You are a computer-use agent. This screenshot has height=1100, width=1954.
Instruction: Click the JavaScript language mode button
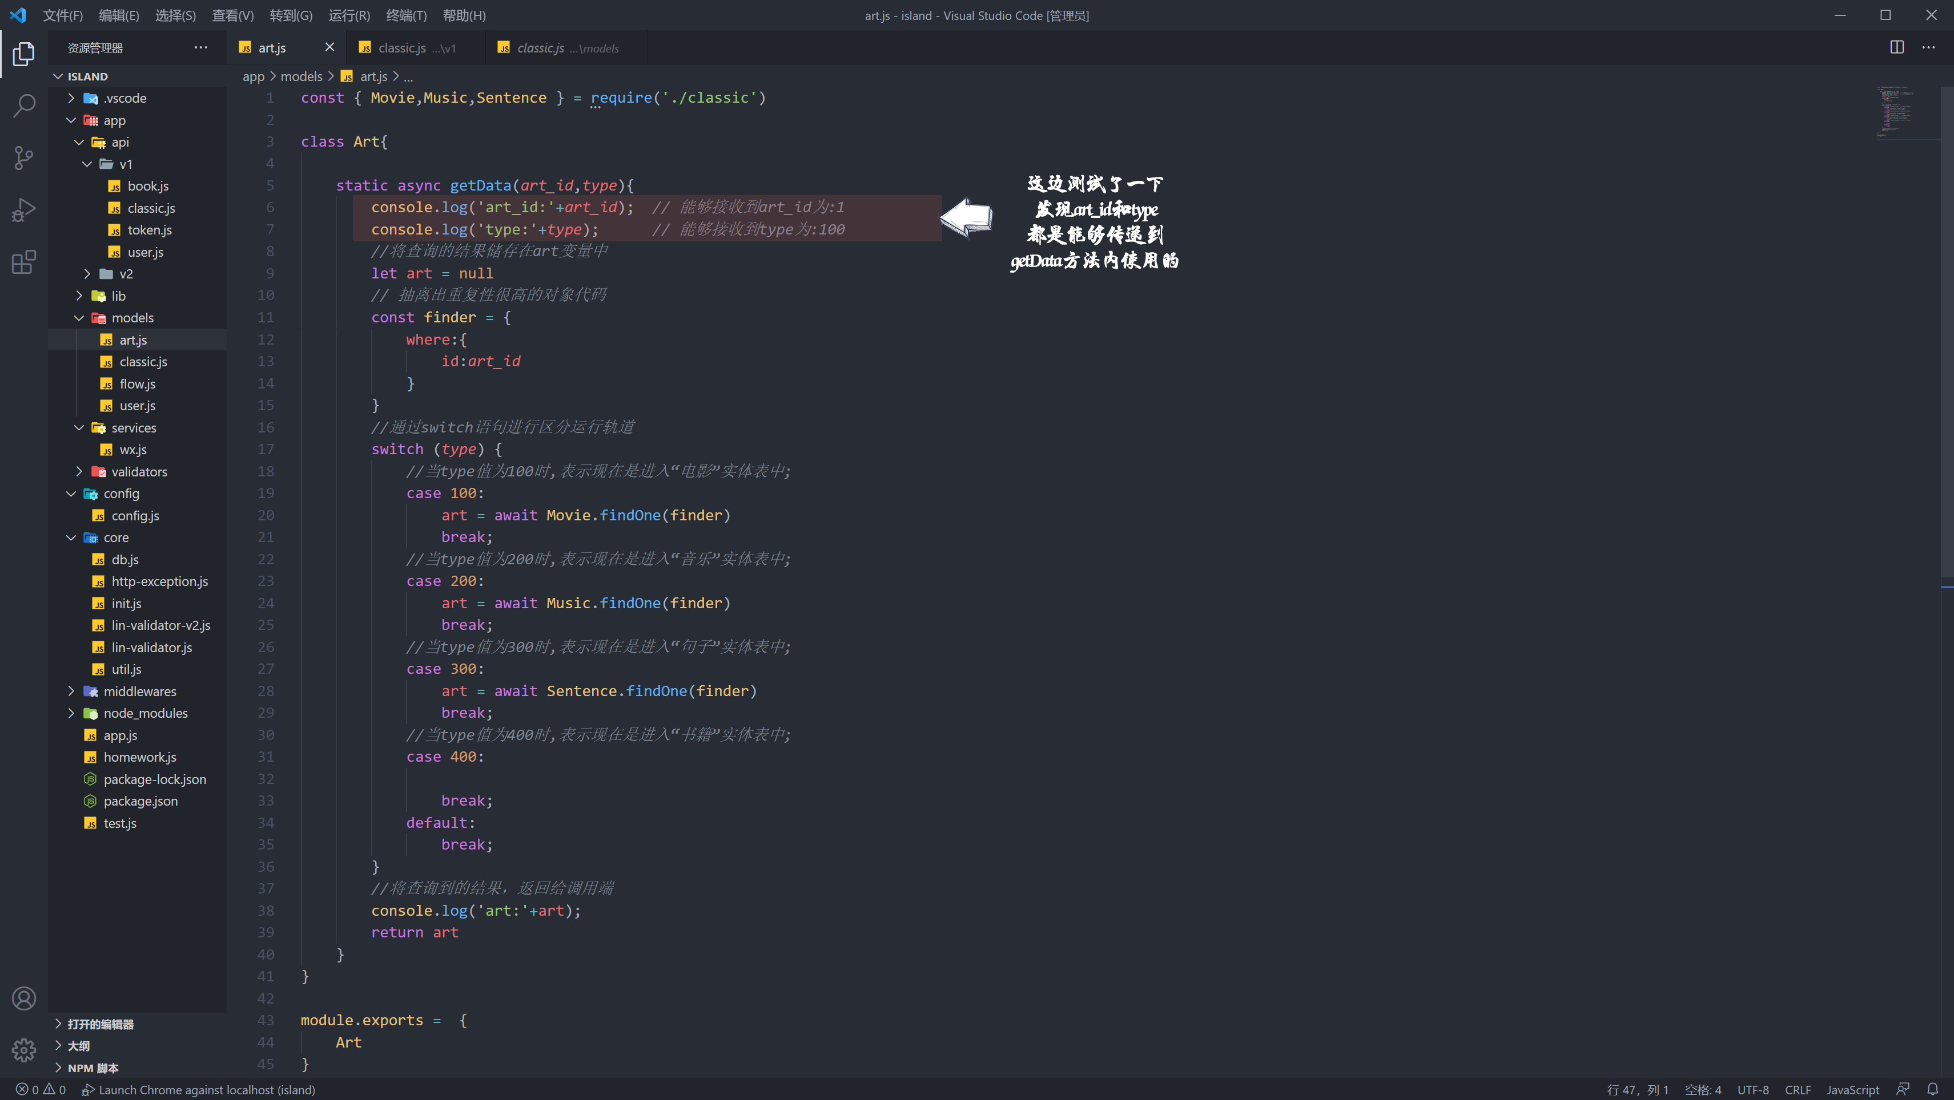tap(1852, 1089)
